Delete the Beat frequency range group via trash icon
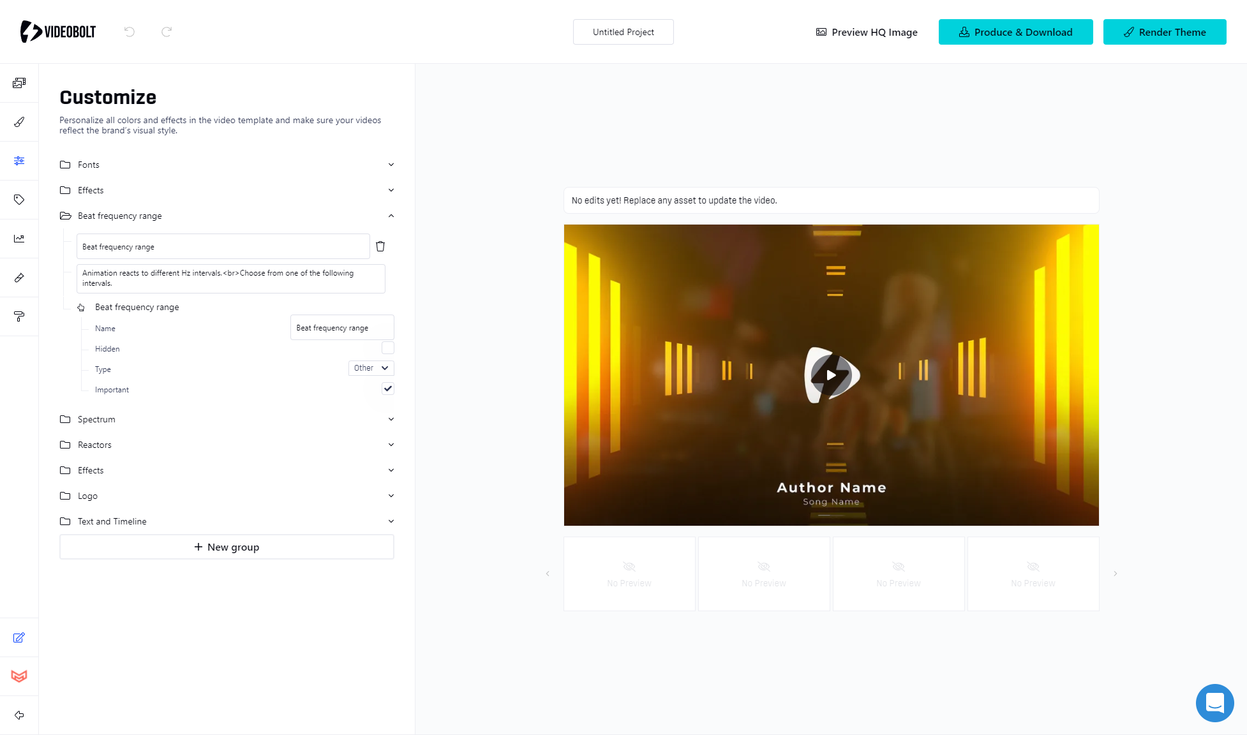The image size is (1247, 735). [x=380, y=246]
